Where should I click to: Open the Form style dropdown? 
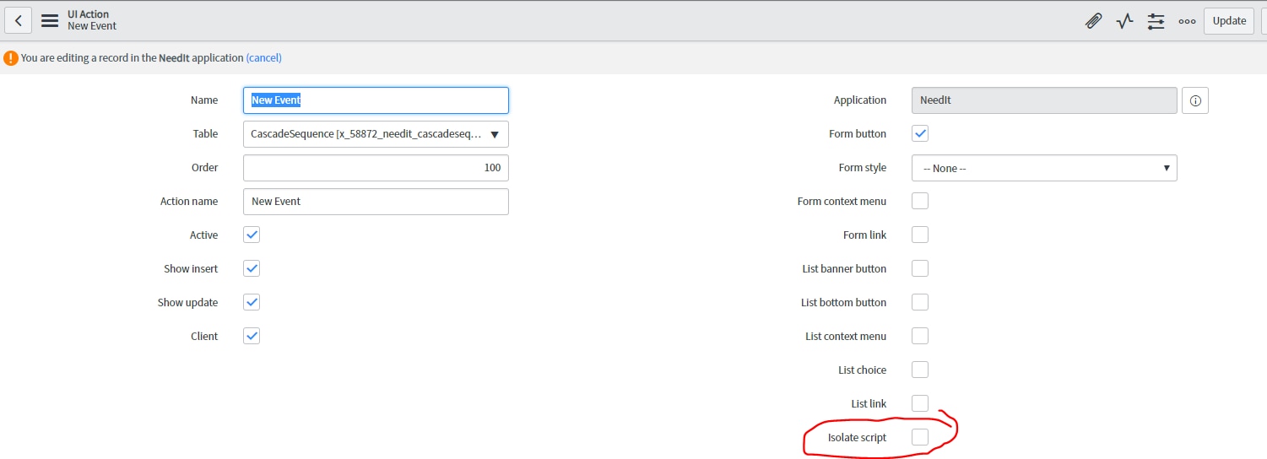1044,168
